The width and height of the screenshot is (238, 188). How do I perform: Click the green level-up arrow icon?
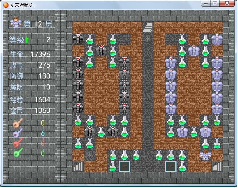(x=27, y=40)
